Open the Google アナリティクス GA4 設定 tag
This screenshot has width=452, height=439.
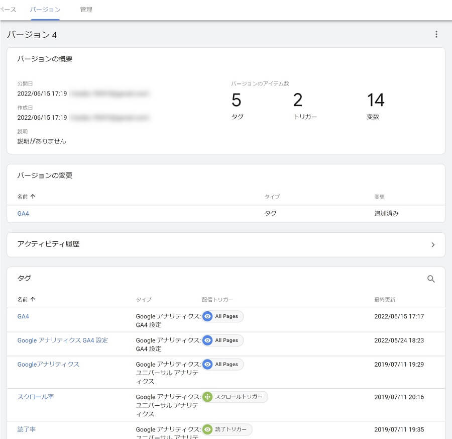62,340
